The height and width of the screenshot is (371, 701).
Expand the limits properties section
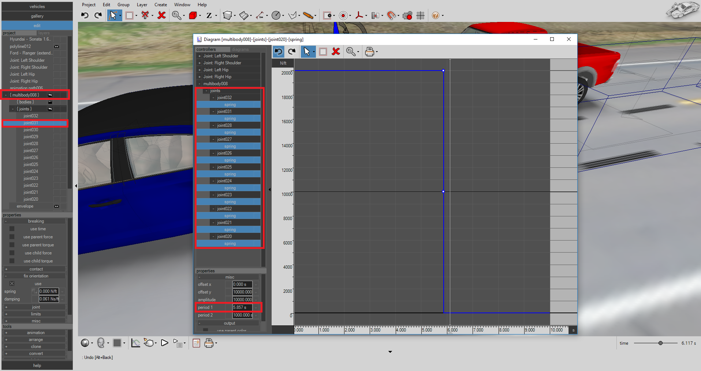coord(6,314)
